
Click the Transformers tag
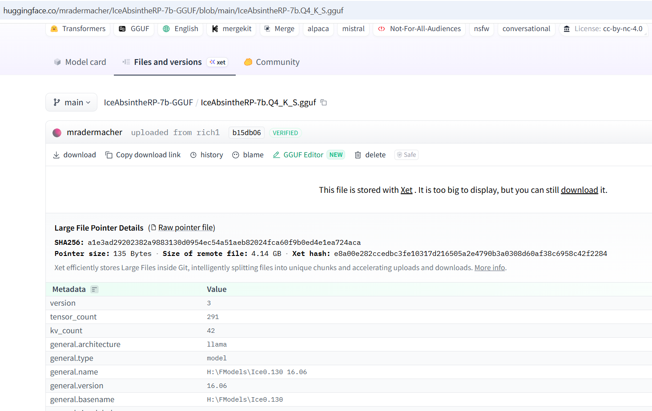pos(78,29)
